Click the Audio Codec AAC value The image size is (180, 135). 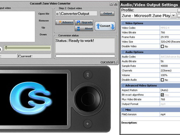pyautogui.click(x=170, y=57)
